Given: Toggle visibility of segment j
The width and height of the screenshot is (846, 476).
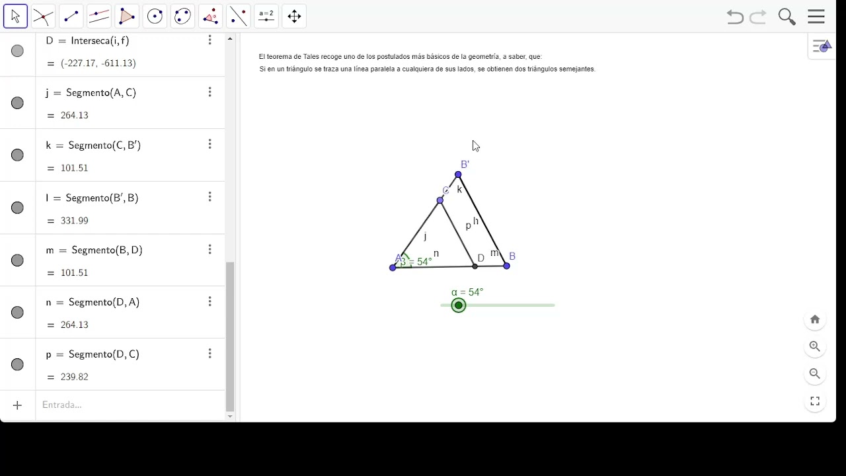Looking at the screenshot, I should coord(18,103).
